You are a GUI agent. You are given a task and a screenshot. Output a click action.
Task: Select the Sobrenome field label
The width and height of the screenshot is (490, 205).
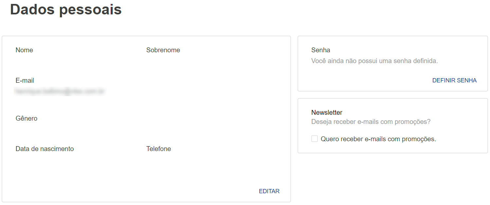tap(163, 50)
